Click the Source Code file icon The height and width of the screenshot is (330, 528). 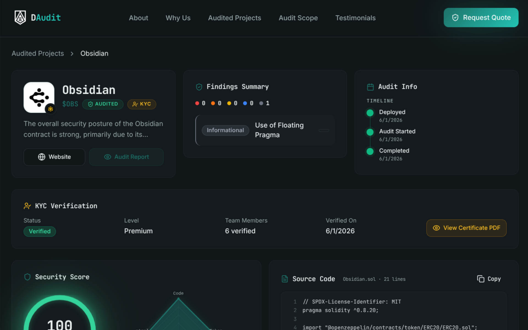(x=285, y=279)
